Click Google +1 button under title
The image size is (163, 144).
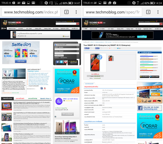click(x=110, y=48)
